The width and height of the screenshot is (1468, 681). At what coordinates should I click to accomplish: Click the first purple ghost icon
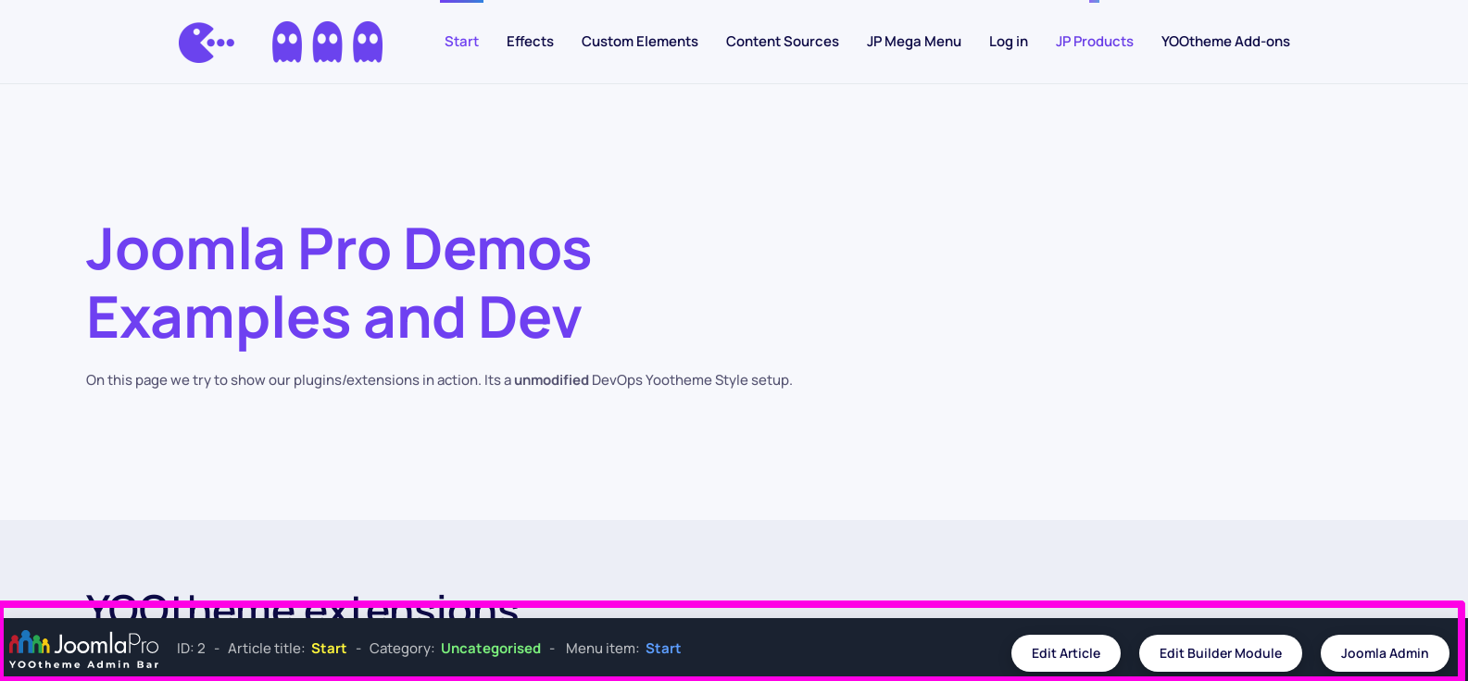point(287,43)
